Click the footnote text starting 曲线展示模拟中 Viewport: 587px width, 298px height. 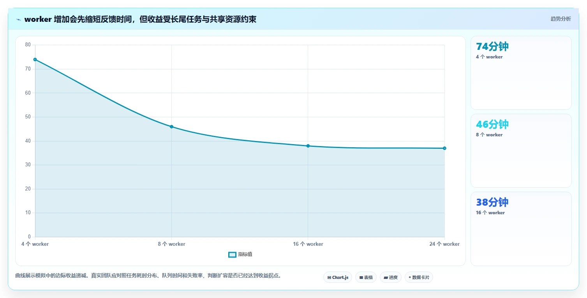pyautogui.click(x=148, y=275)
